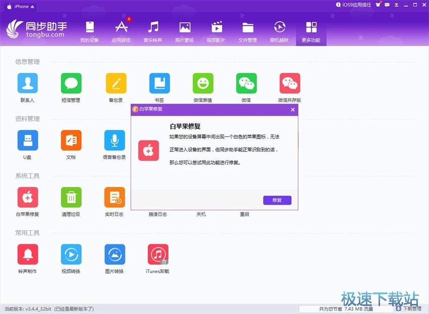Open 短信管理 message manager
The image size is (429, 314).
(71, 83)
